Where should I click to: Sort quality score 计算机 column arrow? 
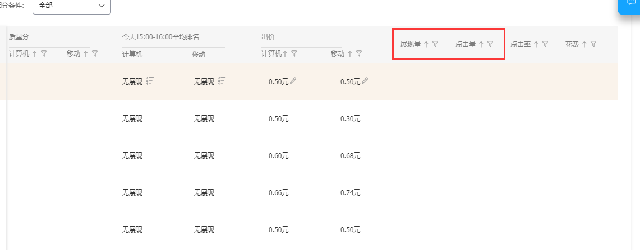(x=35, y=53)
